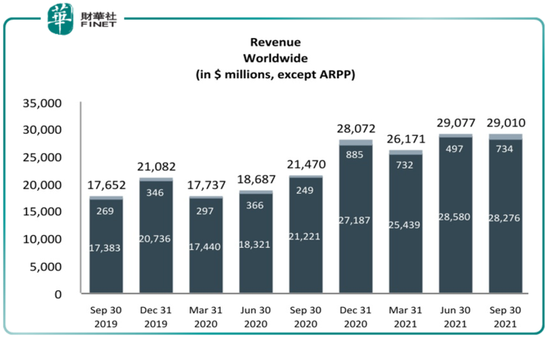Click the 297 segment value
548x339 pixels.
click(x=205, y=211)
